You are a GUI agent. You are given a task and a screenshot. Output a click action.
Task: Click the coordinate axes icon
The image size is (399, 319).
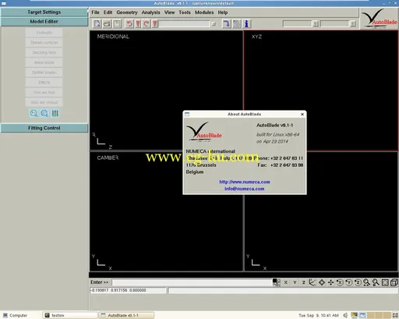(x=312, y=282)
